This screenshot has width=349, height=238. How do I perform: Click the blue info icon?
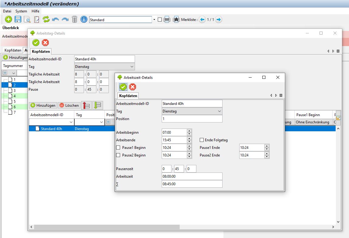tap(84, 20)
